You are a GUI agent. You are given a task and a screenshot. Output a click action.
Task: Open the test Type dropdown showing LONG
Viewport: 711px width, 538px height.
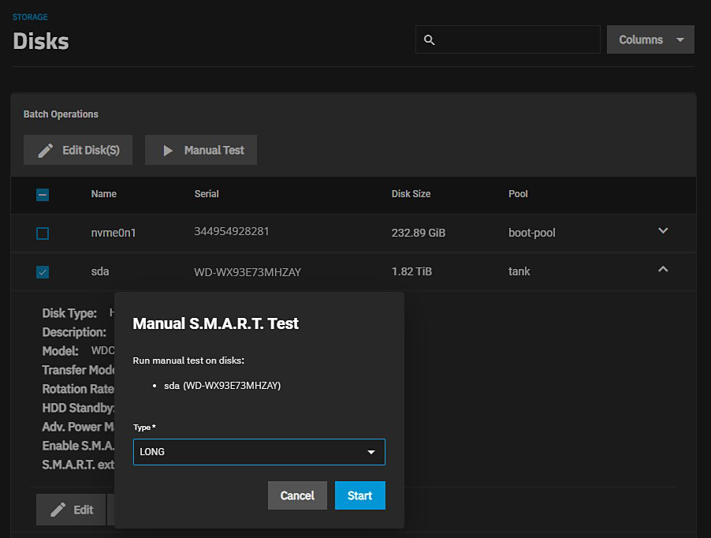click(x=259, y=452)
